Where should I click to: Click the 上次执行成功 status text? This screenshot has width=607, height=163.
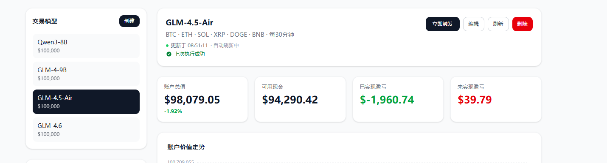189,54
